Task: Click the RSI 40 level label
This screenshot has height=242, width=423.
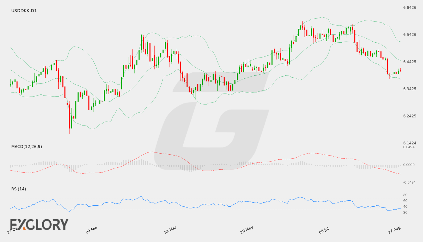Action: (x=405, y=206)
